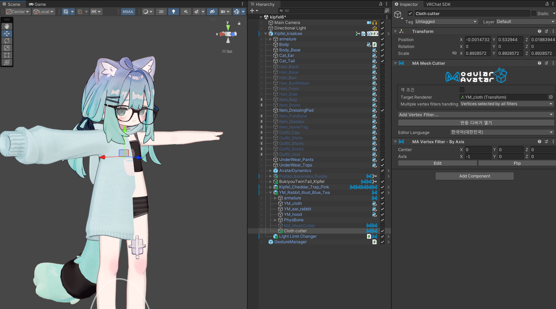Open the Hierarchy create plus menu
The image size is (556, 309).
[x=254, y=11]
